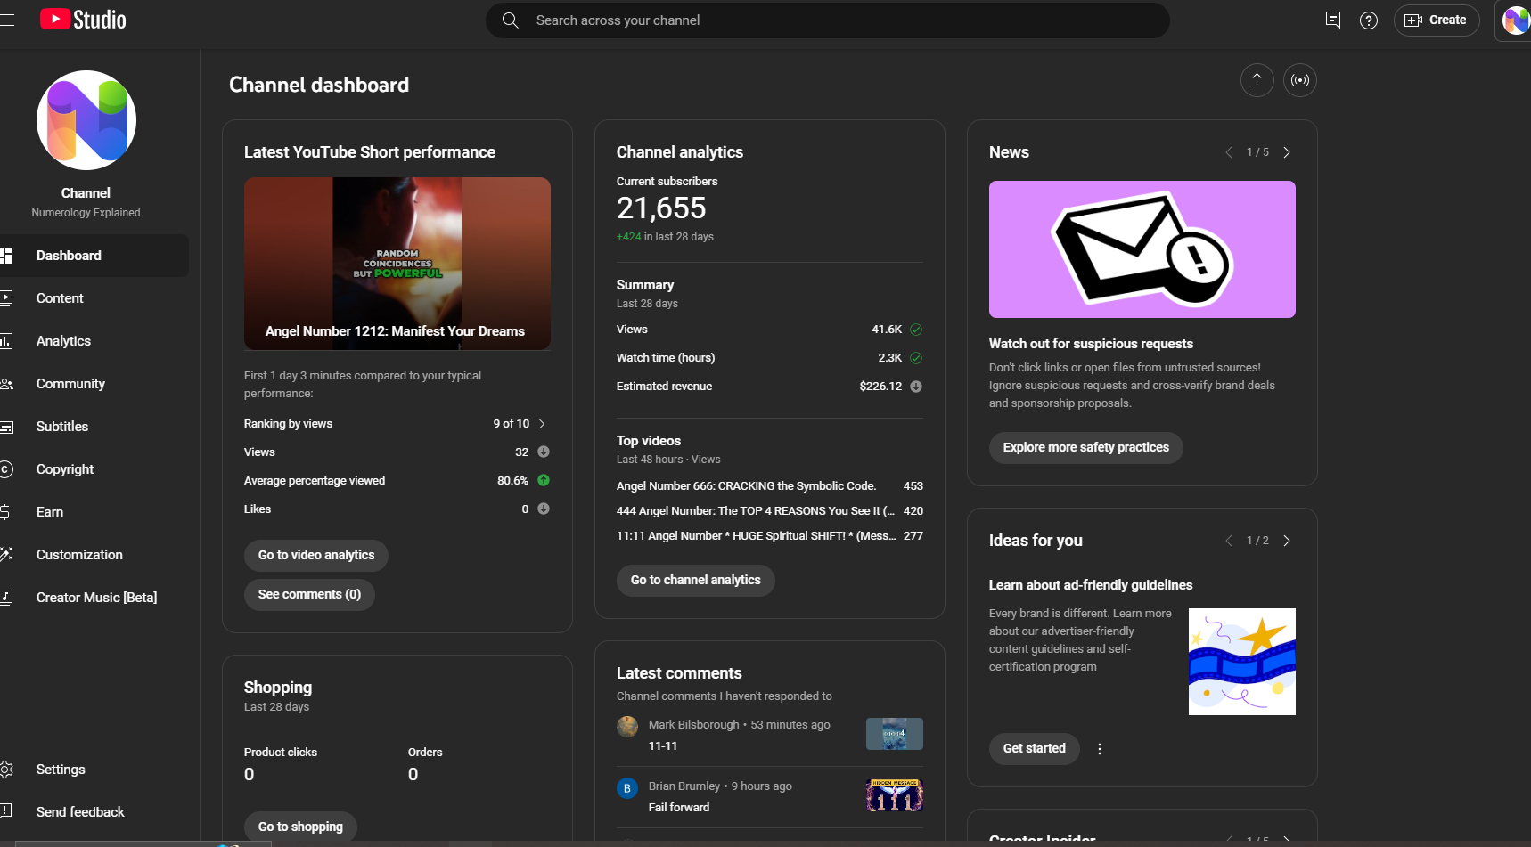Click See comments (0)

[309, 594]
